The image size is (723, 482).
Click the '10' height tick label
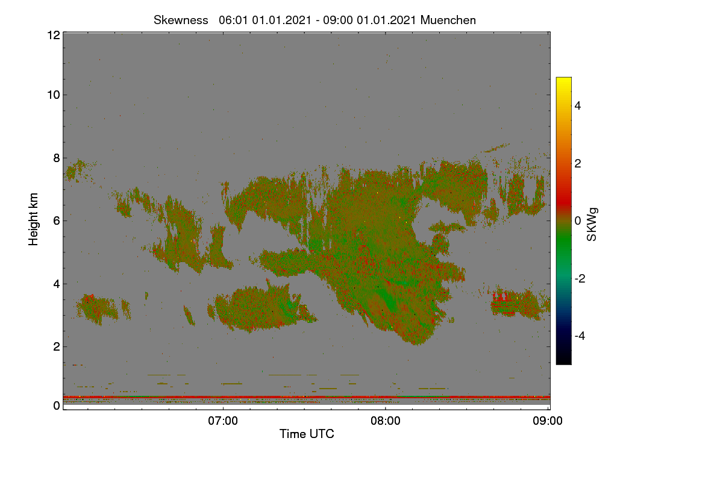click(53, 95)
